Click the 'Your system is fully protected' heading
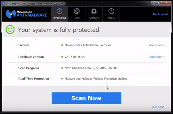 click(58, 30)
